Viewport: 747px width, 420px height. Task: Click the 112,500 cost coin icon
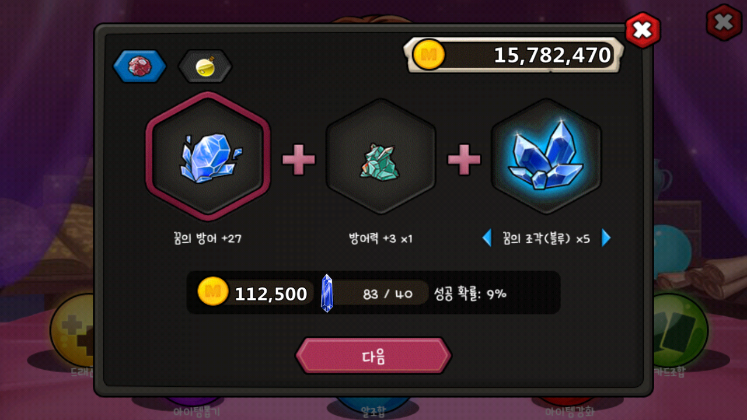pos(213,292)
